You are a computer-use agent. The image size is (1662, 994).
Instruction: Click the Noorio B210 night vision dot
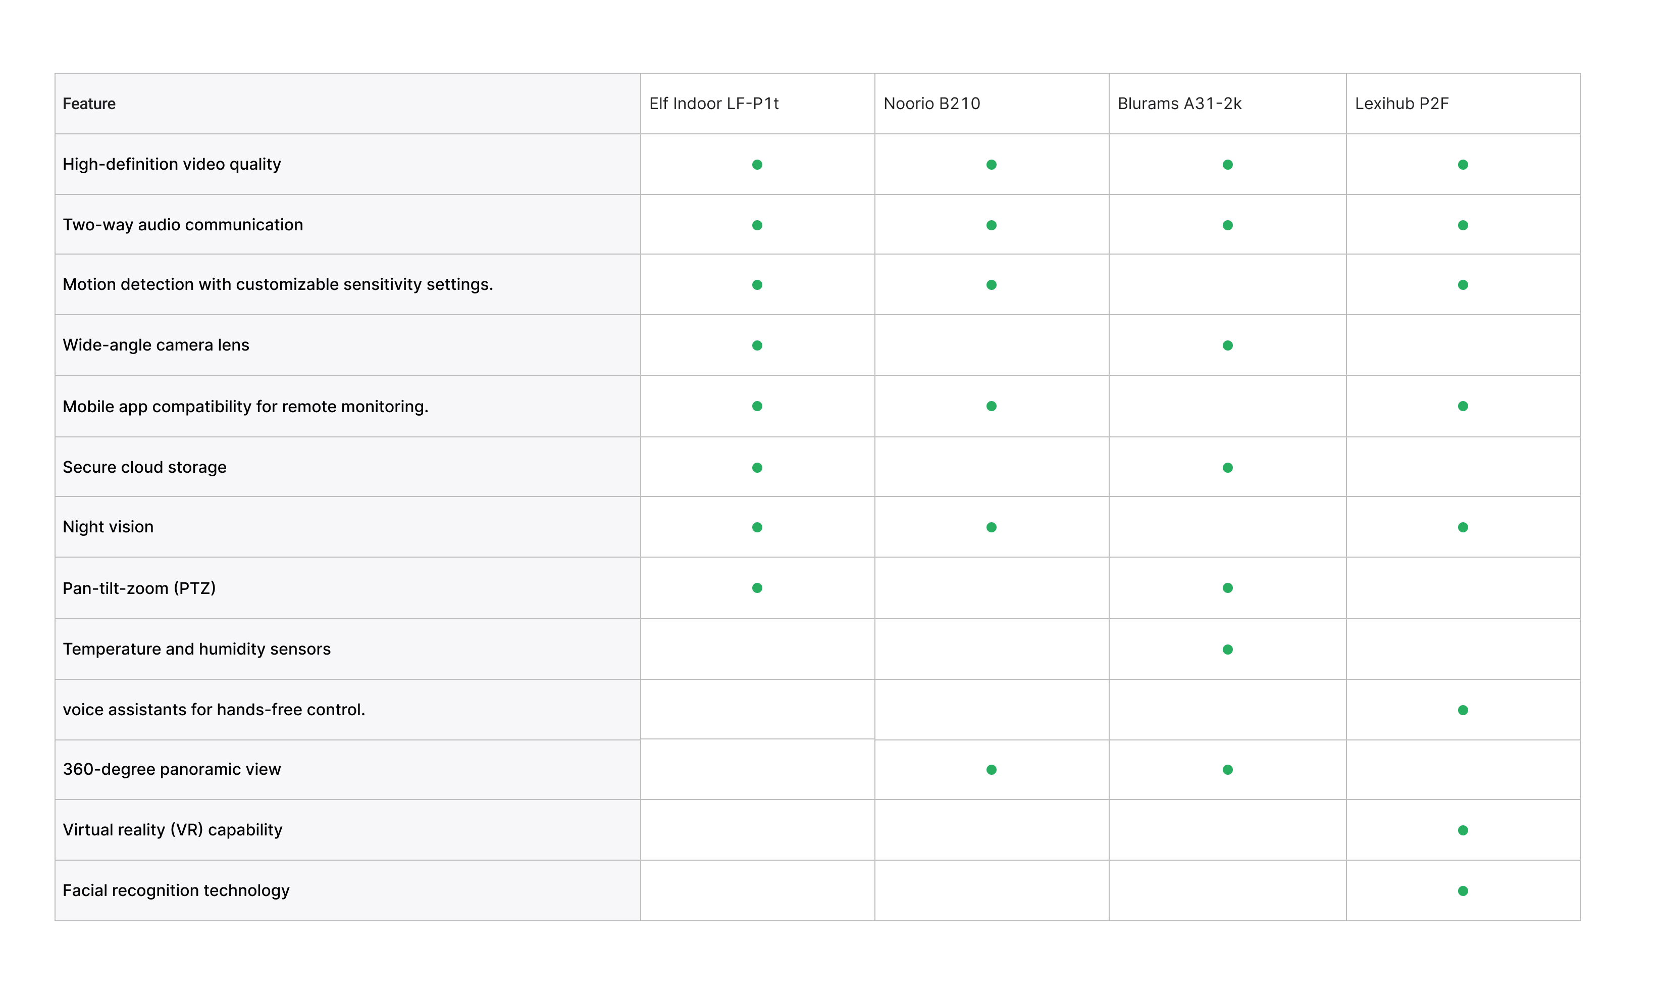click(992, 527)
